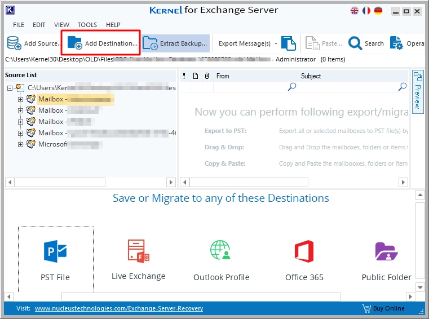Image resolution: width=429 pixels, height=319 pixels.
Task: Click the importance exclamation column header
Action: point(184,76)
